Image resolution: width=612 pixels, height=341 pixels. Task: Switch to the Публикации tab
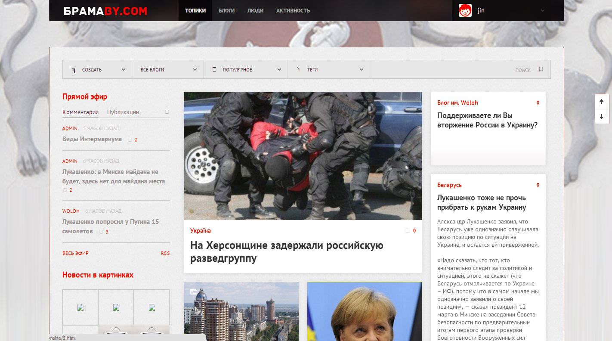(123, 112)
